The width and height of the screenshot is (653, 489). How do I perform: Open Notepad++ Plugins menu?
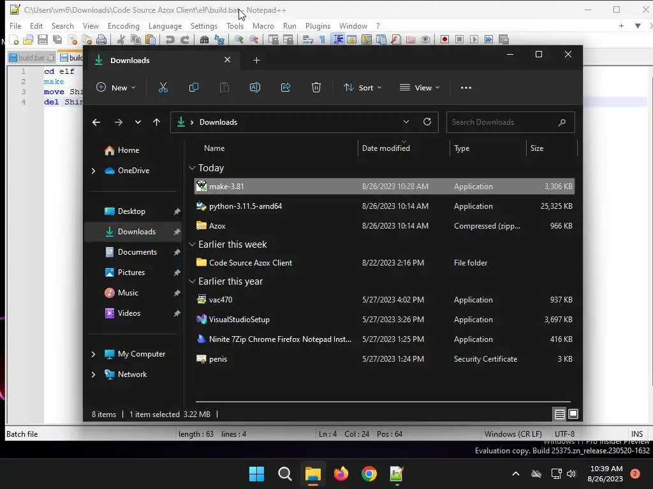click(318, 25)
